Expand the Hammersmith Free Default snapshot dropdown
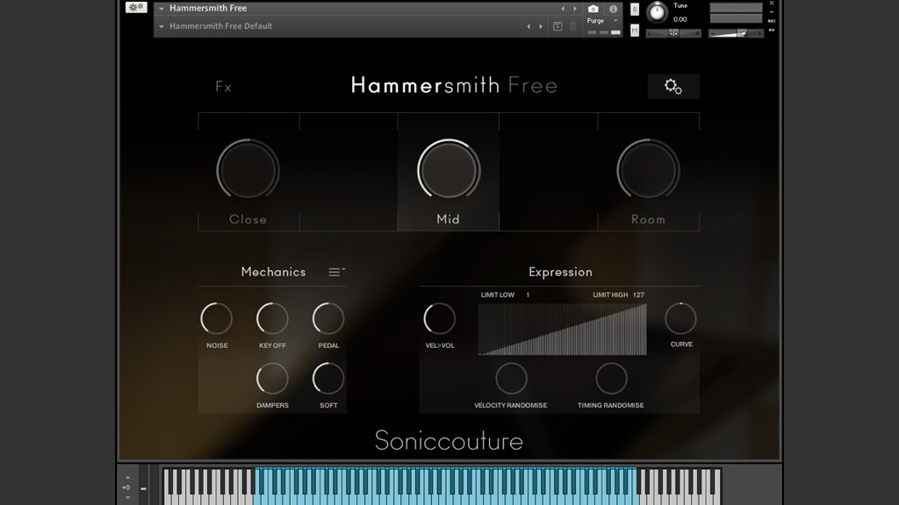Screen dimensions: 899x505 (162, 26)
